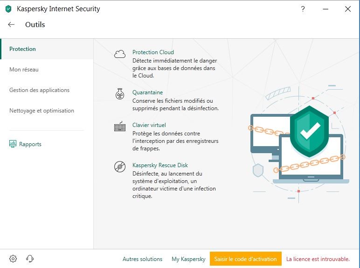Open settings via the gear icon
Screen dimensions: 360x268
(x=13, y=259)
